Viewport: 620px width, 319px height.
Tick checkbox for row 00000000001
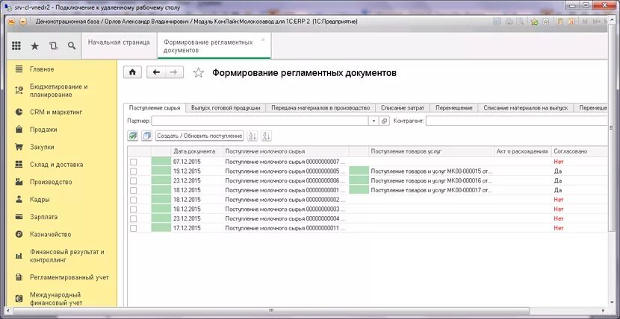[x=134, y=190]
